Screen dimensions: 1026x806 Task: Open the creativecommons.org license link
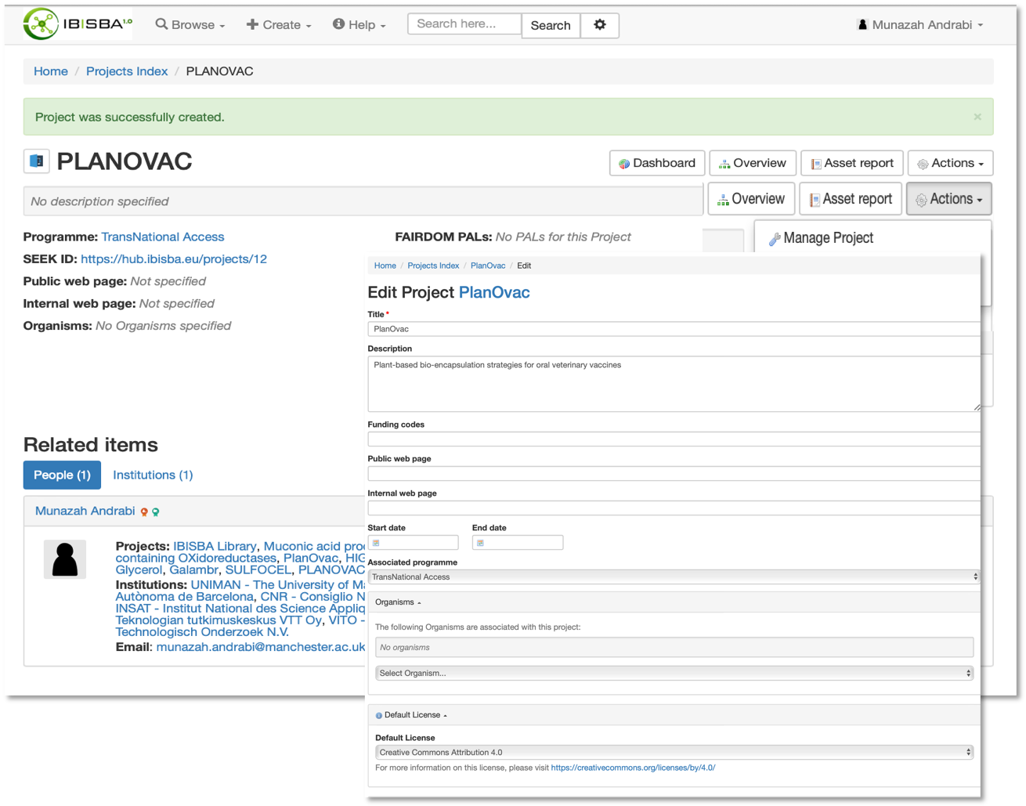coord(633,768)
